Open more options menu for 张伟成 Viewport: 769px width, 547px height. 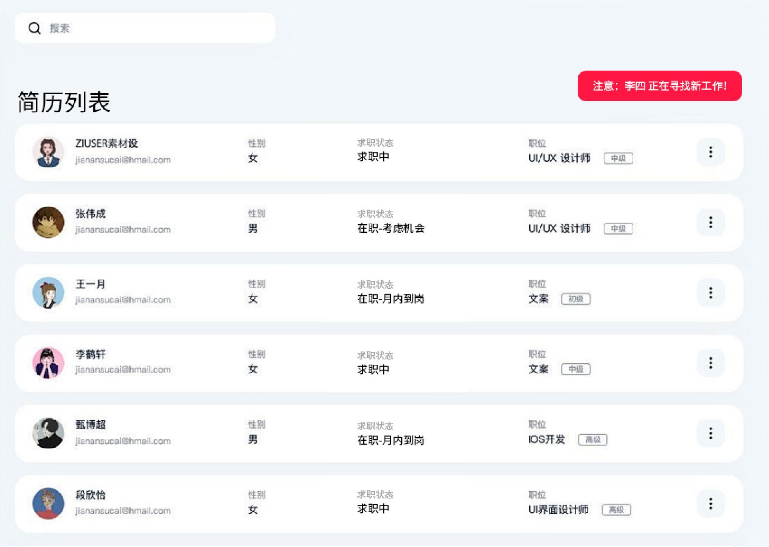[x=711, y=222]
